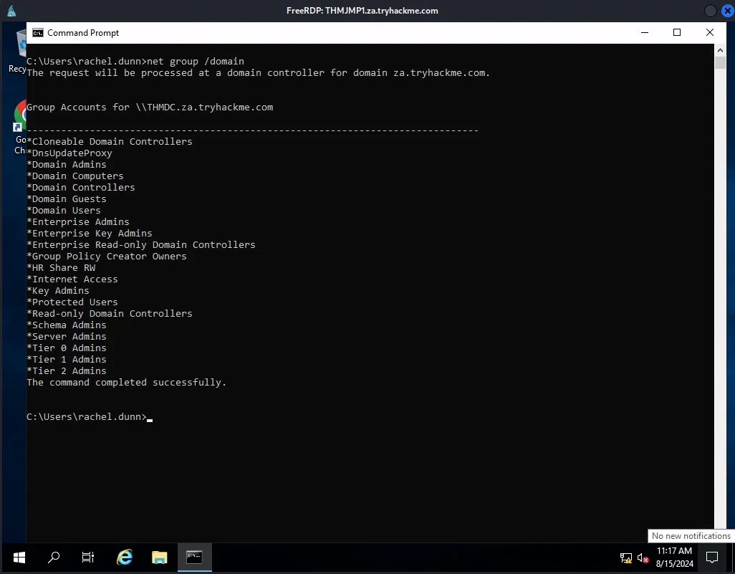This screenshot has height=574, width=735.
Task: Click the 'DnsUpdateProxy' group line
Action: click(x=69, y=153)
